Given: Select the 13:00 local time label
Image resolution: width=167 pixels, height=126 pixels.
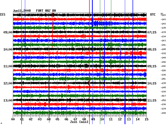Looking at the screenshot, I should point(8,100).
